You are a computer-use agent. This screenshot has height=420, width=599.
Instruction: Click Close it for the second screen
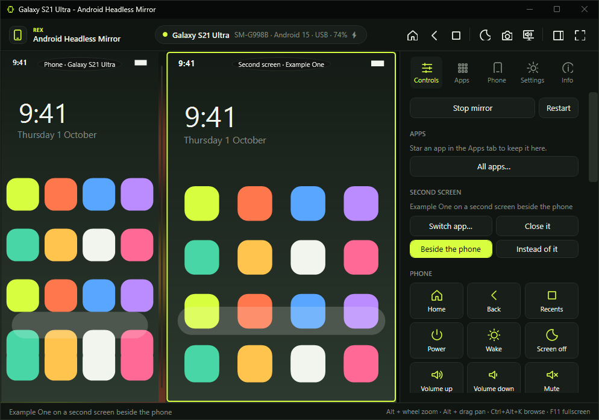pyautogui.click(x=537, y=226)
